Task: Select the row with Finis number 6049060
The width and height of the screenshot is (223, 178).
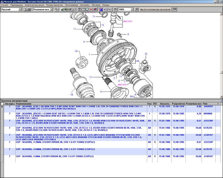Action: coord(112,116)
